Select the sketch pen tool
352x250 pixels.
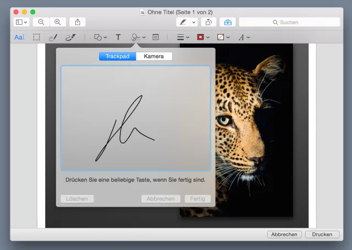[x=53, y=37]
